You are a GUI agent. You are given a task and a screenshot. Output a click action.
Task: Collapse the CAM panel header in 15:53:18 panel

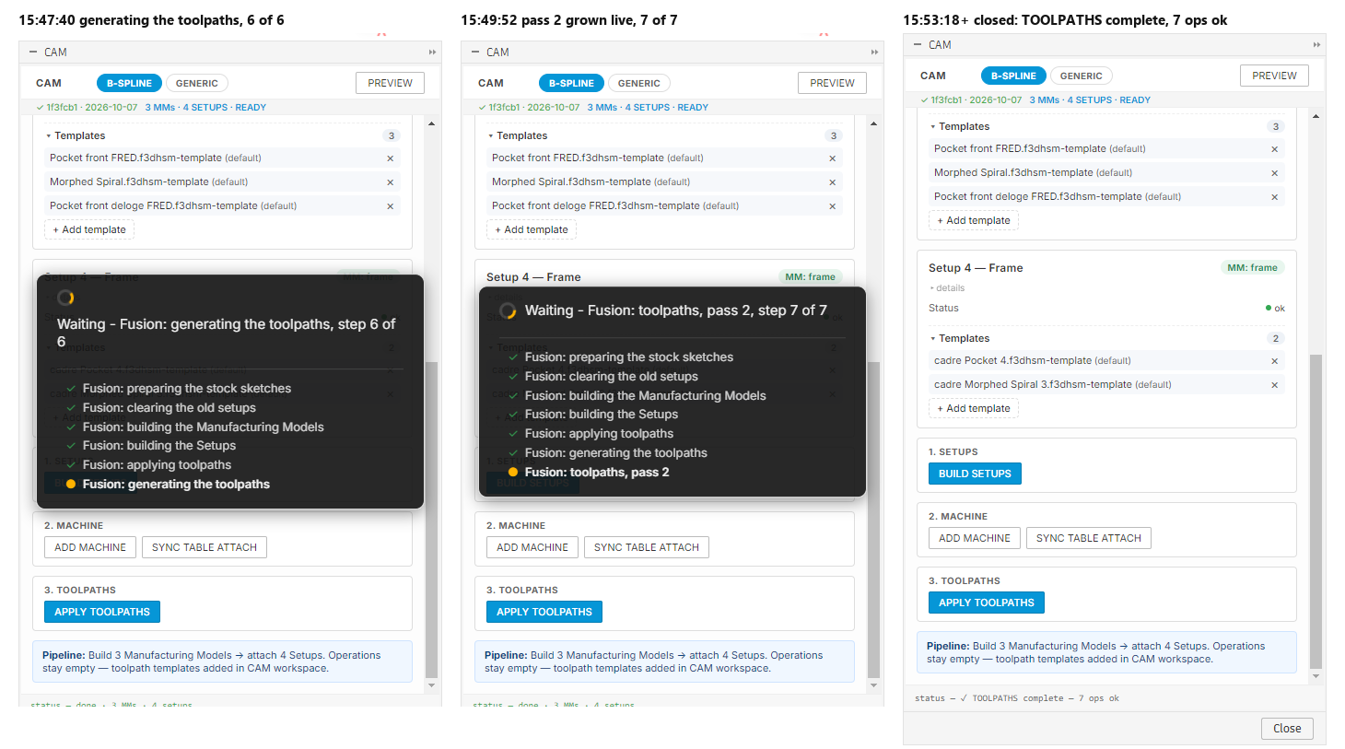(918, 45)
